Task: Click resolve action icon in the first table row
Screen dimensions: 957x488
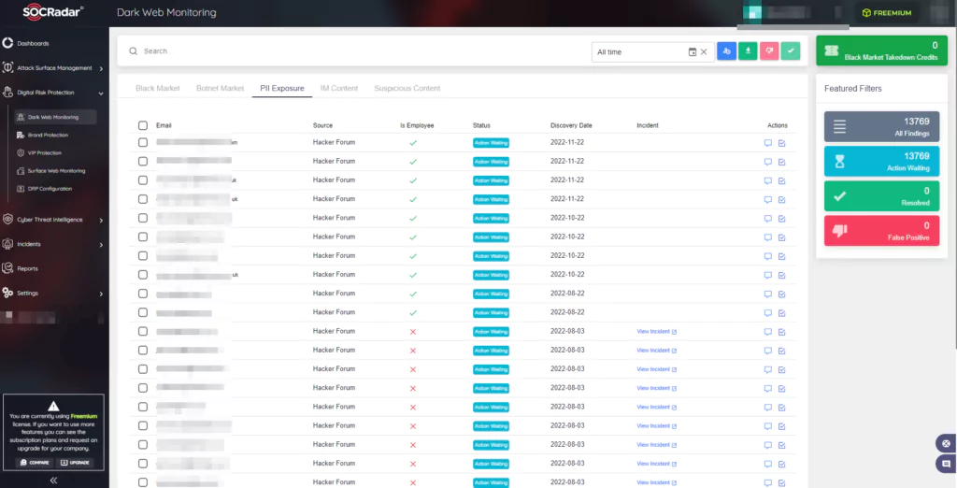Action: [782, 143]
